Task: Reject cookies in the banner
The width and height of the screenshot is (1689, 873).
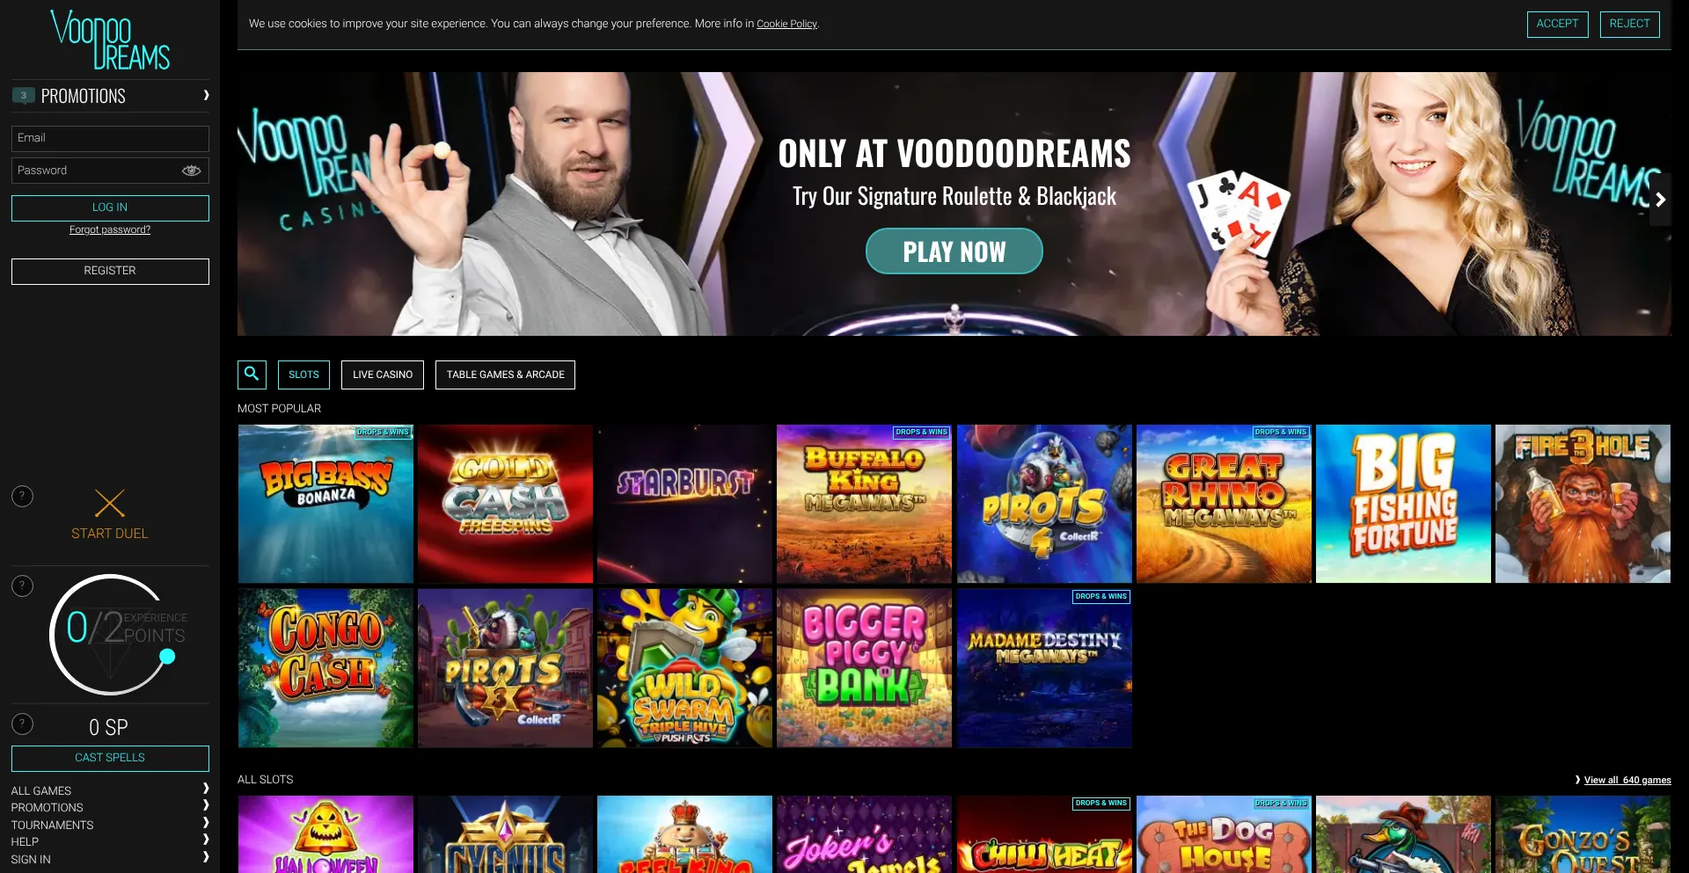Action: 1629,24
